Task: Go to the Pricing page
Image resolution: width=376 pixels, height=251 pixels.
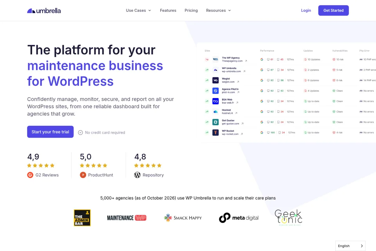Action: tap(191, 10)
